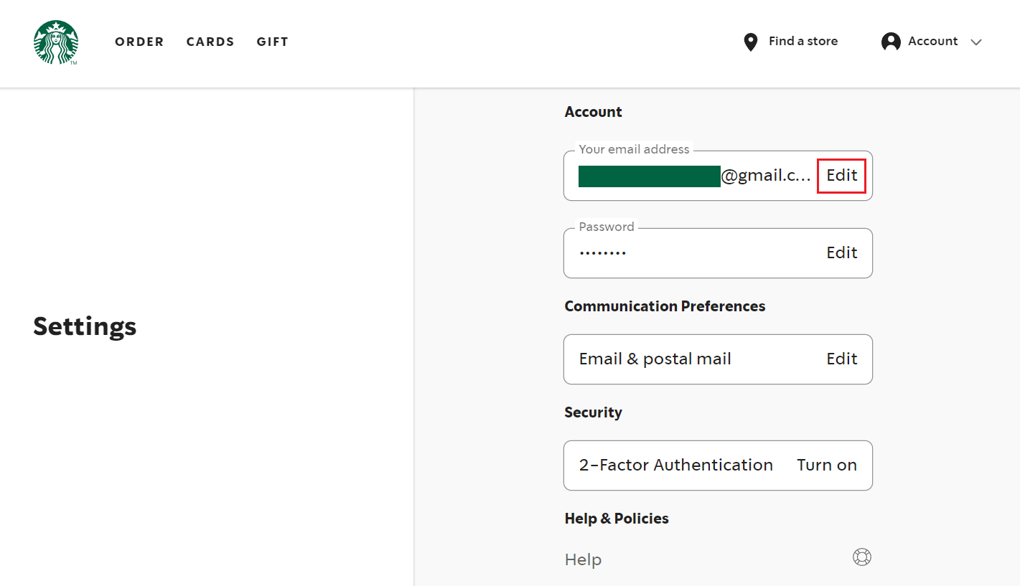This screenshot has height=586, width=1020.
Task: Expand the Account dropdown chevron
Action: (975, 42)
